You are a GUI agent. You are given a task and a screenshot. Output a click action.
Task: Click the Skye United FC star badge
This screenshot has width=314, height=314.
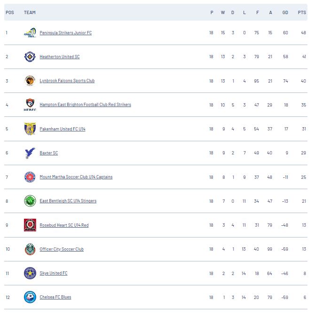(x=30, y=273)
